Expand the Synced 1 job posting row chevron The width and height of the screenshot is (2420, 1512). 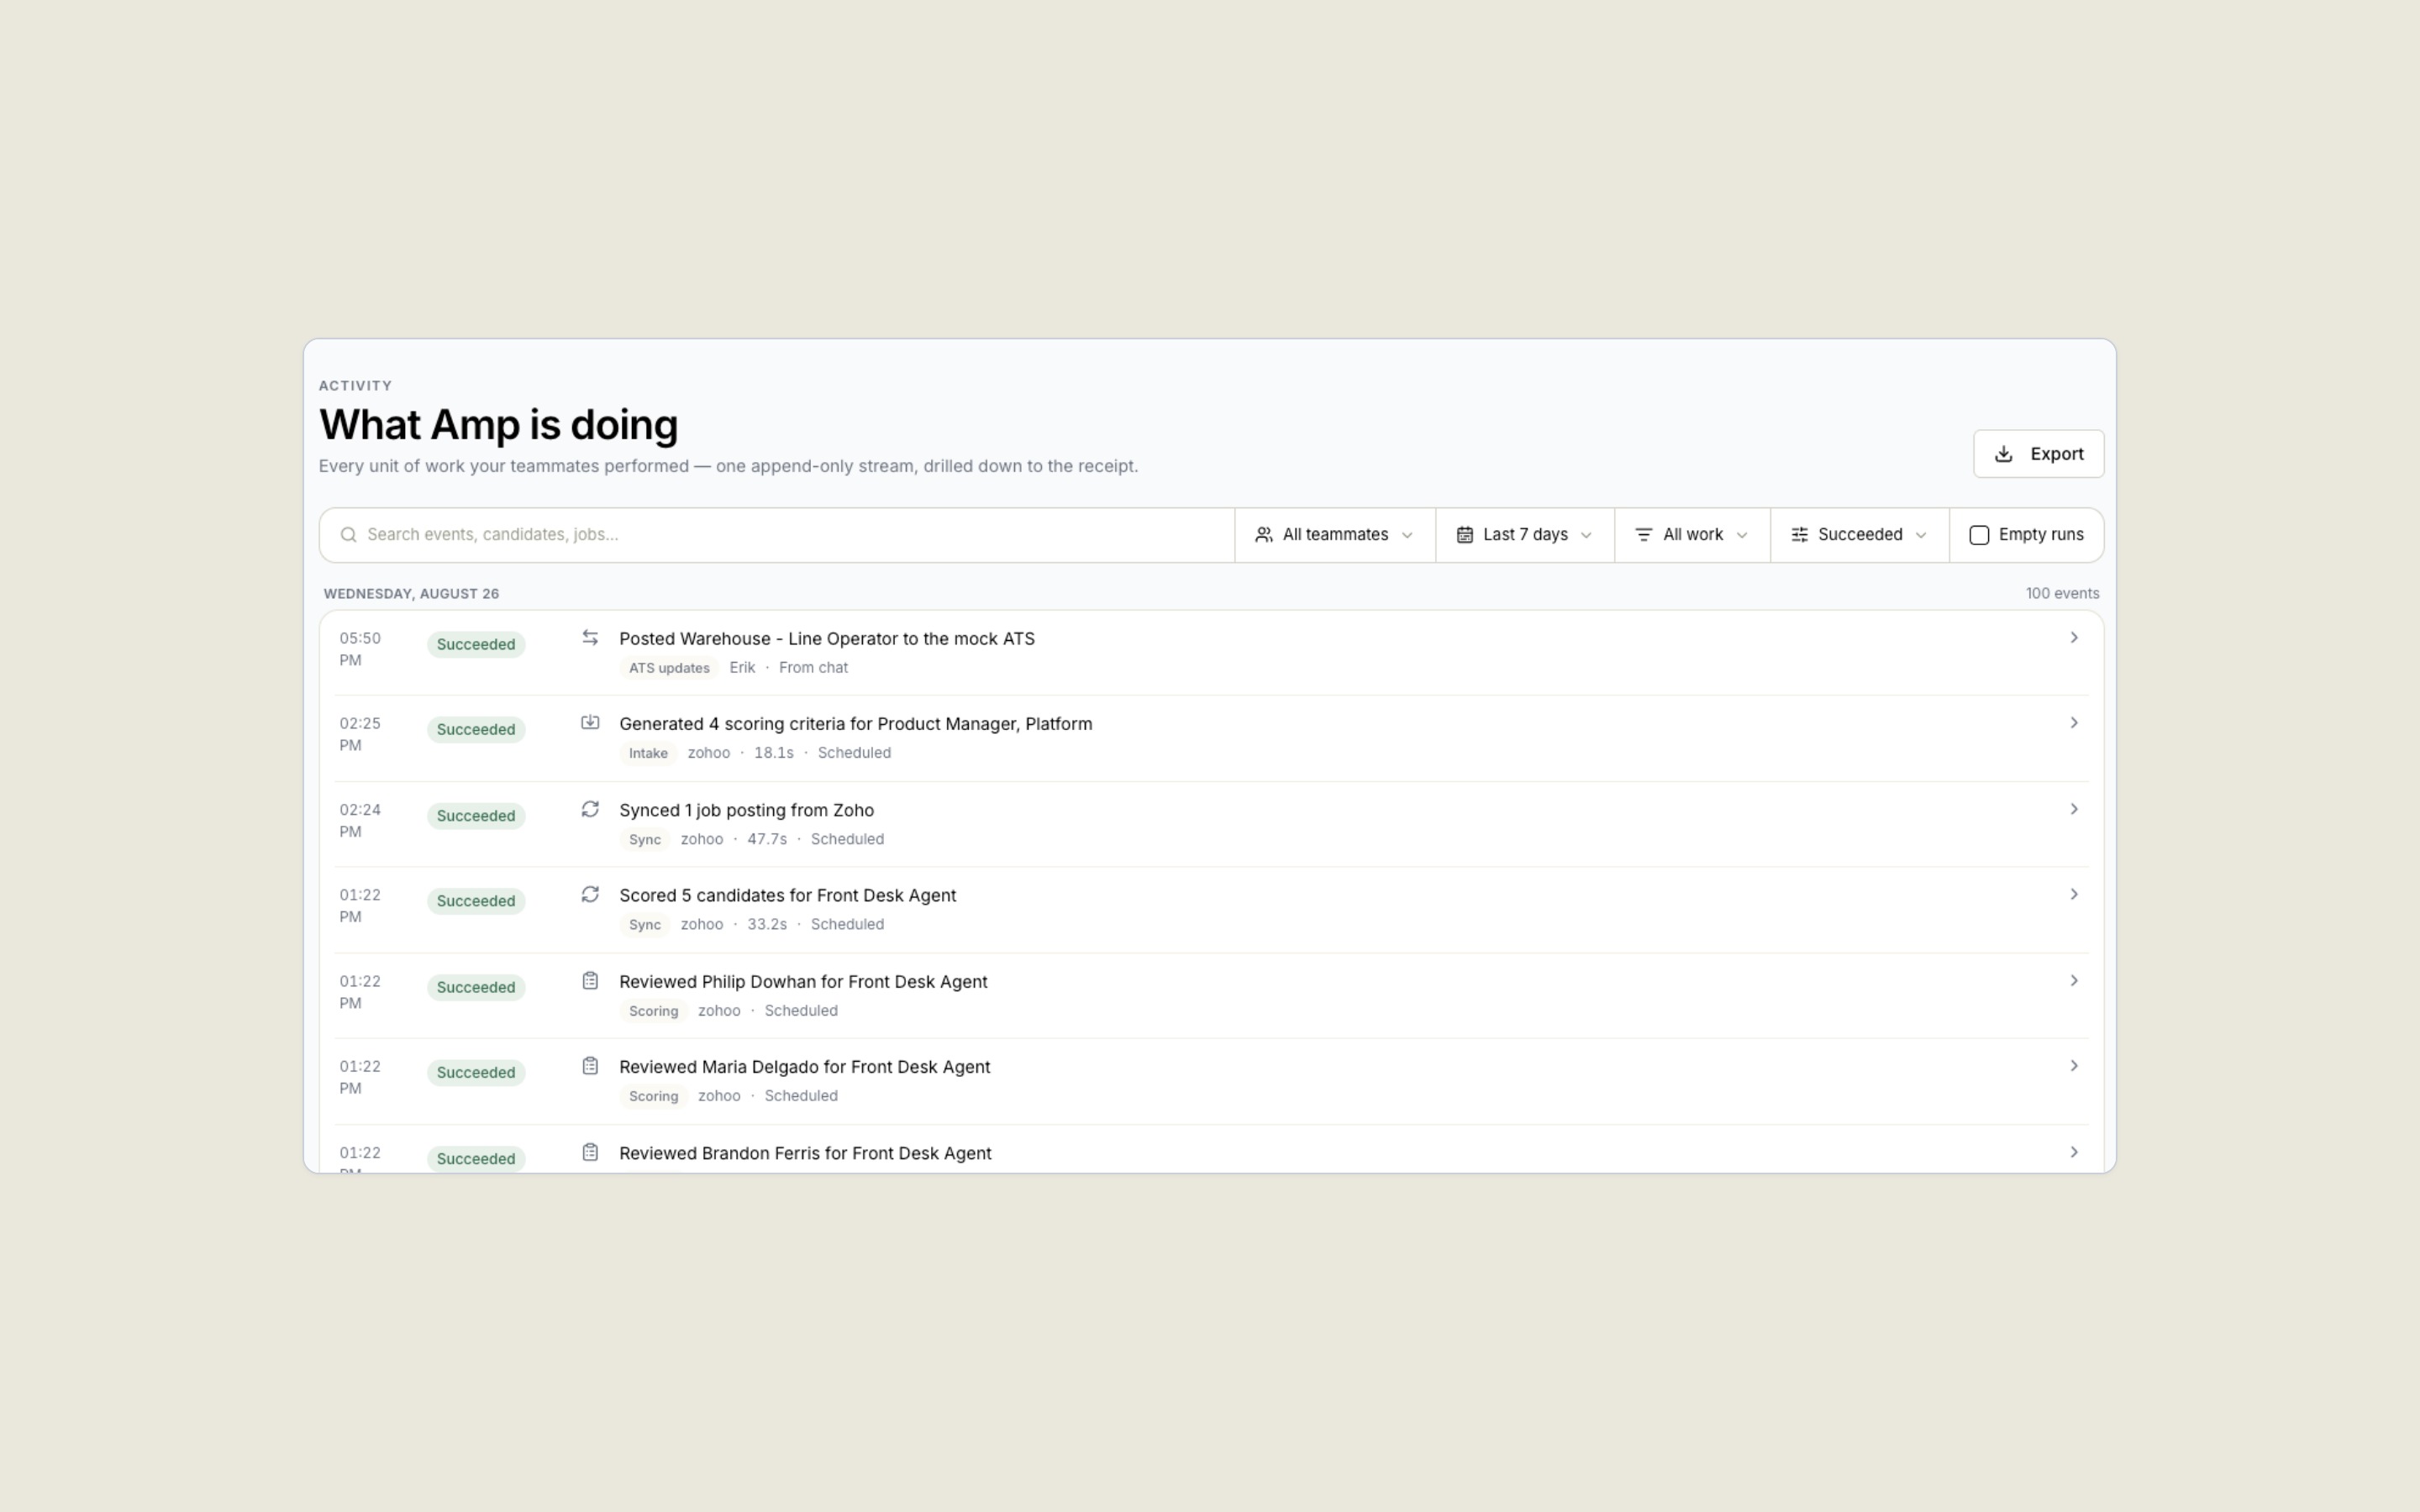click(2074, 808)
